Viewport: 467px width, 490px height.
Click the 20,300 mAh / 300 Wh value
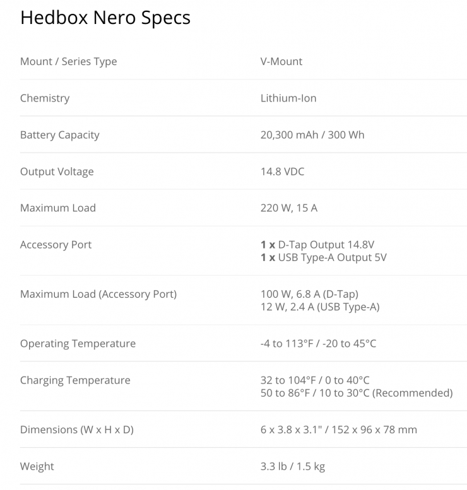[312, 135]
